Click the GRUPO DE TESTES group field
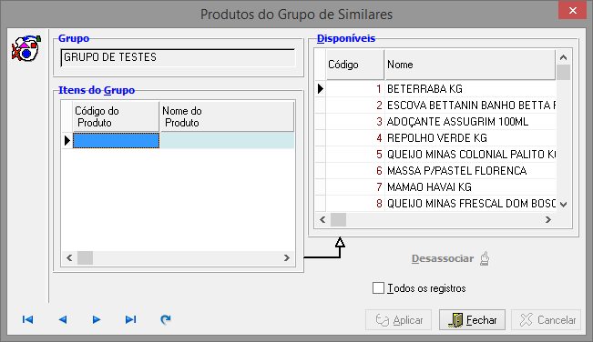This screenshot has width=593, height=342. 178,57
